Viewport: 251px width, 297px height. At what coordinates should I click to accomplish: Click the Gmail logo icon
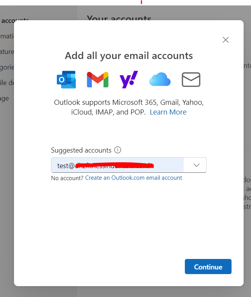(98, 80)
